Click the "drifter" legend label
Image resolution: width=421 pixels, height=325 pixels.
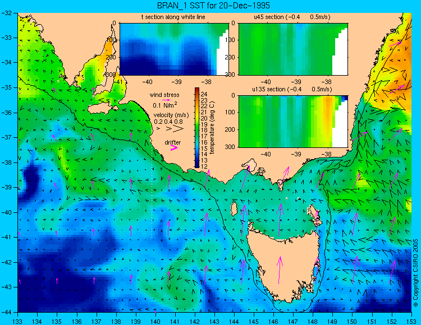coord(173,142)
